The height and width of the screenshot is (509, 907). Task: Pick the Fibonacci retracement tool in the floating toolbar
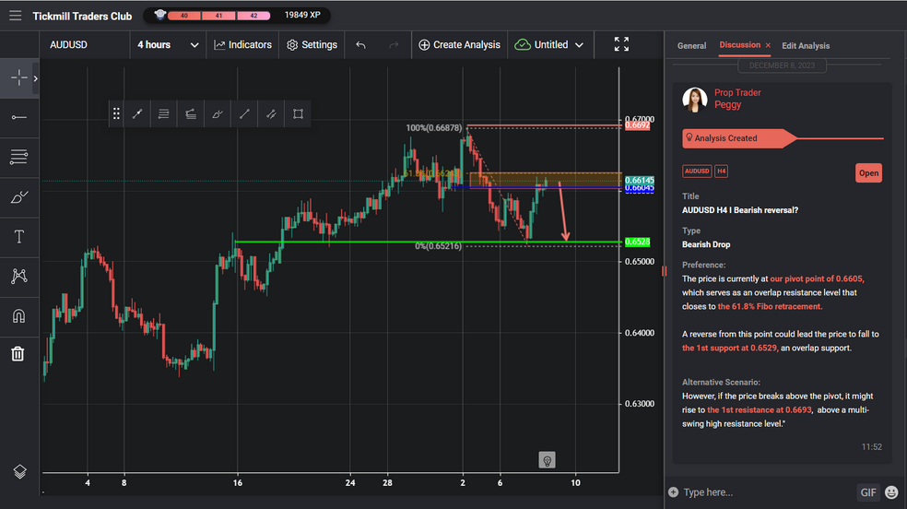pyautogui.click(x=164, y=114)
